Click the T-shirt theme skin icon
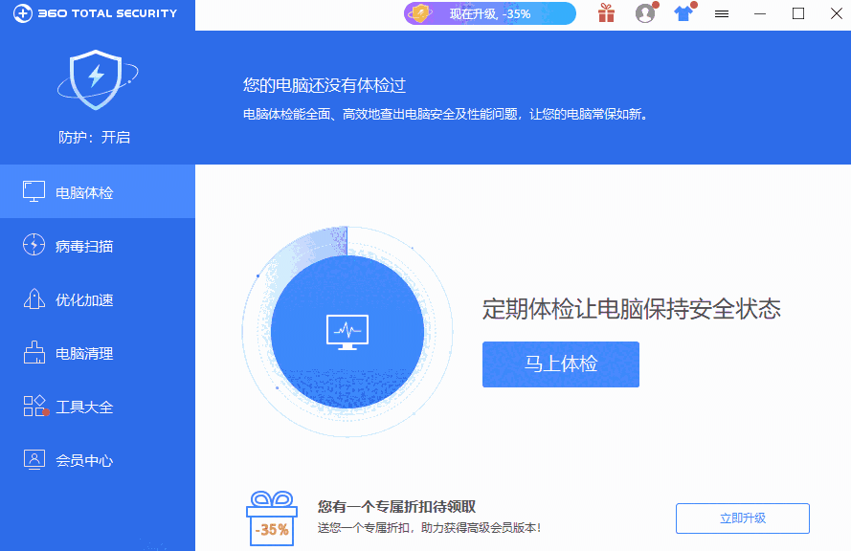This screenshot has height=551, width=851. point(683,13)
